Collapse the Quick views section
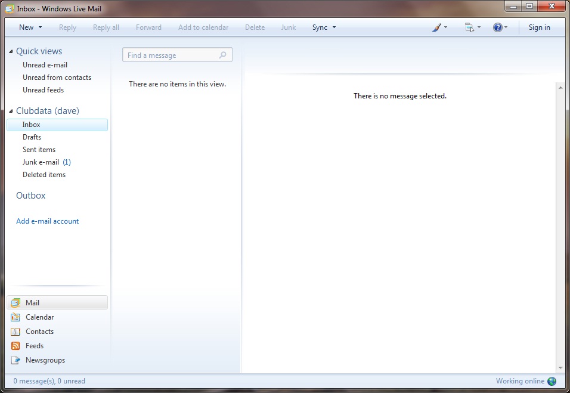Viewport: 570px width, 393px height. [x=11, y=52]
